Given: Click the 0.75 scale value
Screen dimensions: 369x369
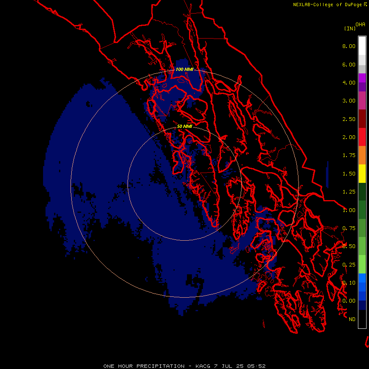Looking at the screenshot, I should pos(349,228).
